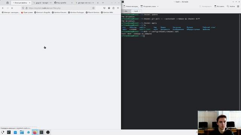Switch to the GitHub 'Your profile' tab
The height and width of the screenshot is (135, 241).
(63, 3)
